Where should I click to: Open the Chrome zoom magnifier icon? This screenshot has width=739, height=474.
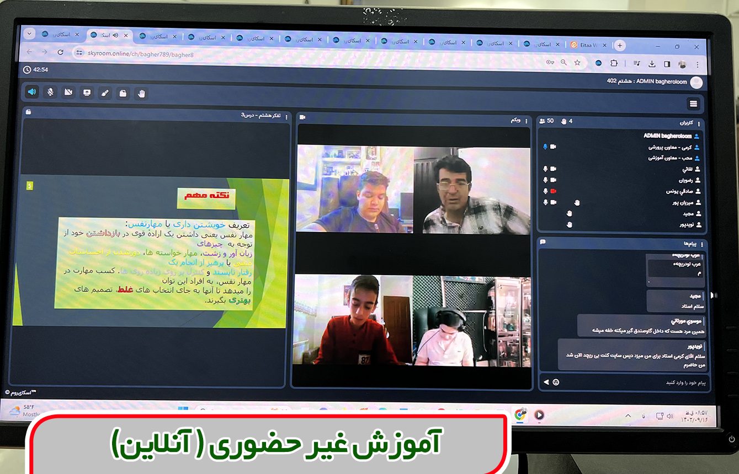click(563, 63)
